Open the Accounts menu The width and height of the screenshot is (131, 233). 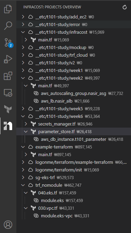click(8, 225)
